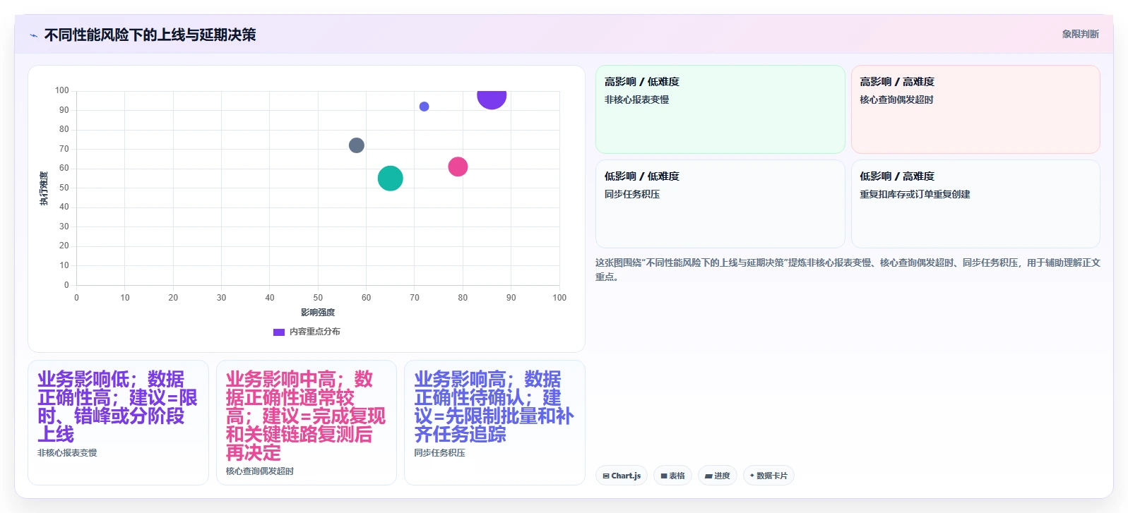Click the 同步任务积压 text in quadrant card
The height and width of the screenshot is (513, 1128).
pyautogui.click(x=632, y=195)
